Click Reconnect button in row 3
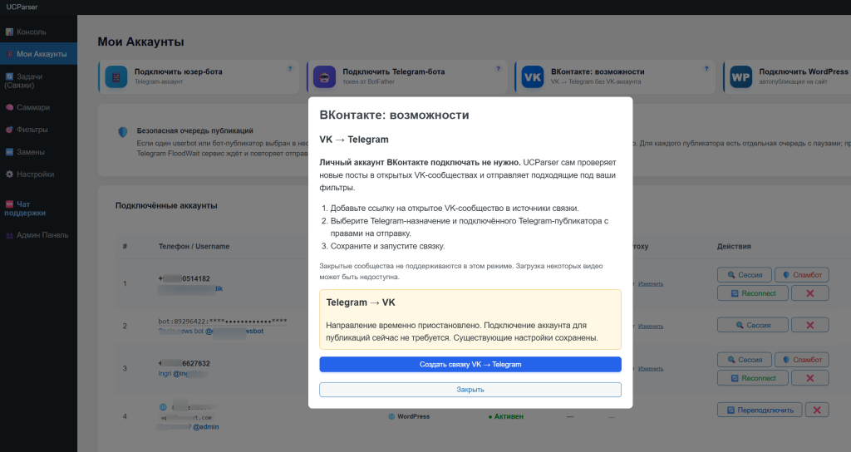Screen dimensions: 851x452 (x=752, y=378)
